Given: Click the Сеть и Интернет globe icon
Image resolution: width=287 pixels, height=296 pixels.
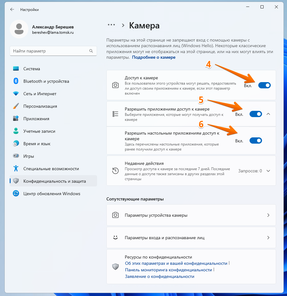Looking at the screenshot, I should (x=16, y=94).
